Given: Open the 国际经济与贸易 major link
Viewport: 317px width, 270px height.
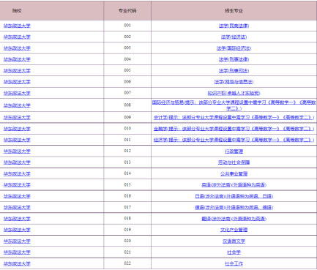Looking at the screenshot, I should [x=234, y=105].
